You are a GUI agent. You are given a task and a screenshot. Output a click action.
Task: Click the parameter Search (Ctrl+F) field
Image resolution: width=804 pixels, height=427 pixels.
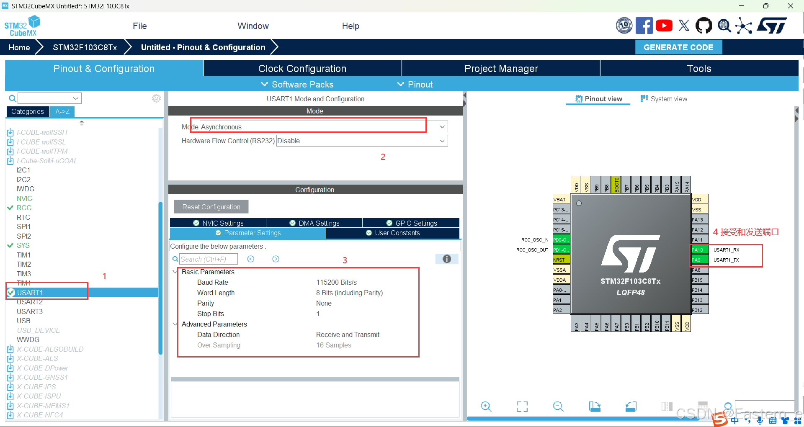coord(209,259)
